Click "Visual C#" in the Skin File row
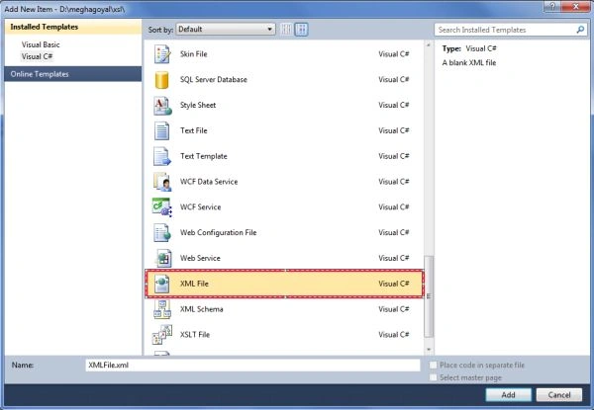 coord(394,54)
